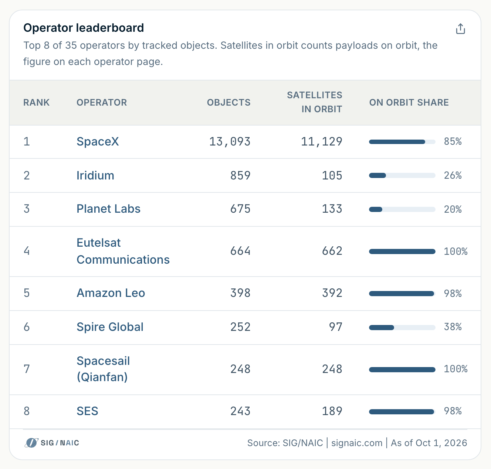Click the SES 243 objects value
This screenshot has width=491, height=469.
click(x=240, y=411)
